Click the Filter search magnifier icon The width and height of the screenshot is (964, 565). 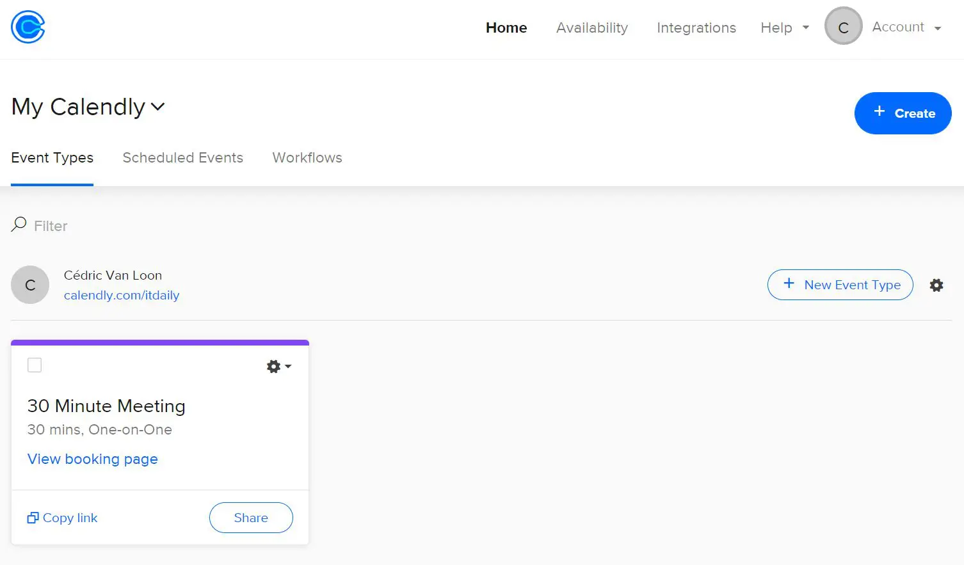pyautogui.click(x=19, y=225)
